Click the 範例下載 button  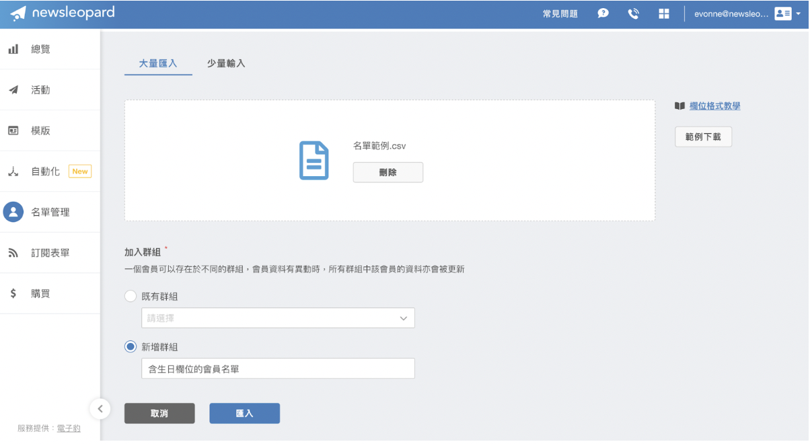coord(703,137)
